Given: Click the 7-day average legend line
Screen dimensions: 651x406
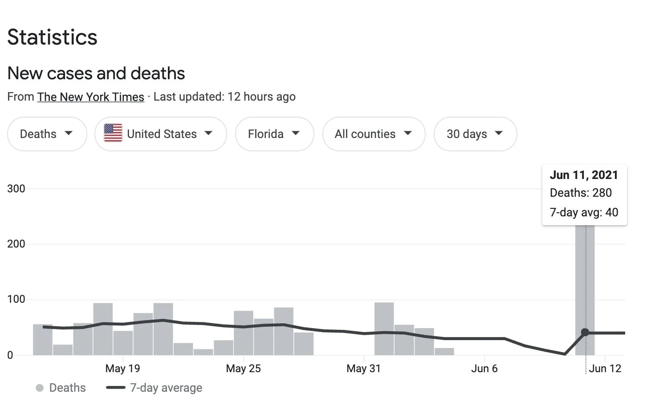Looking at the screenshot, I should 116,388.
